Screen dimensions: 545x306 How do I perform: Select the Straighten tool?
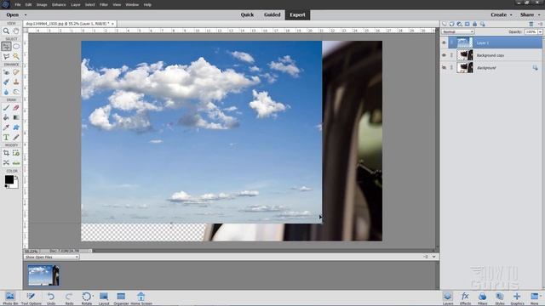[x=16, y=162]
